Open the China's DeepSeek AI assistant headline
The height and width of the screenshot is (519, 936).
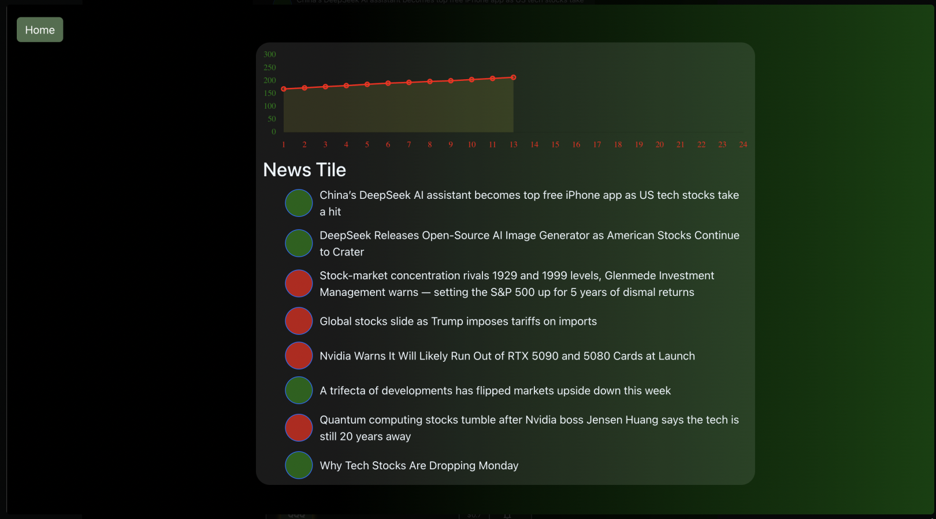click(x=529, y=203)
